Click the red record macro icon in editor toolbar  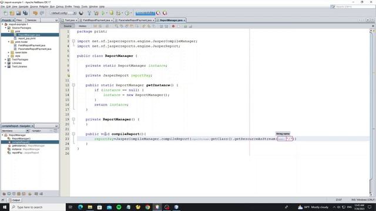point(173,26)
